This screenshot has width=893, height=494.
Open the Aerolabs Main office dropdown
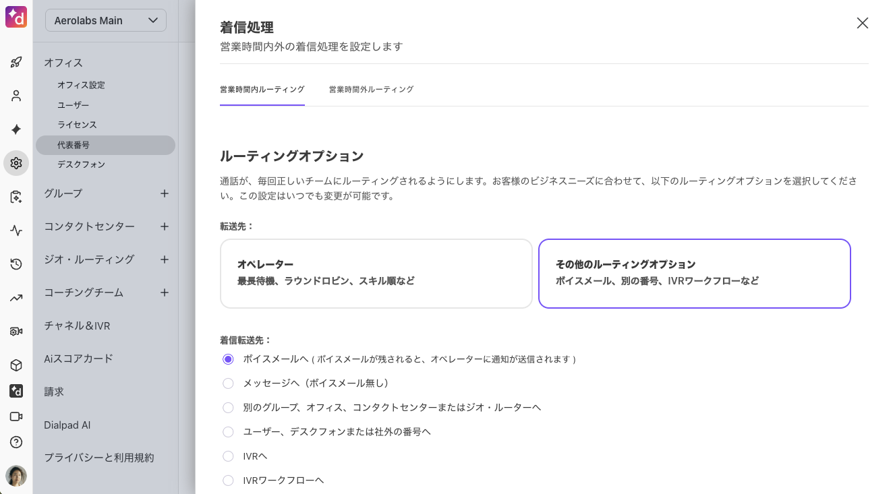106,20
